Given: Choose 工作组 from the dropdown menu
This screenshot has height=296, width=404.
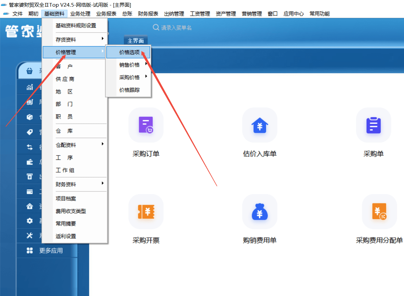Looking at the screenshot, I should [x=75, y=170].
